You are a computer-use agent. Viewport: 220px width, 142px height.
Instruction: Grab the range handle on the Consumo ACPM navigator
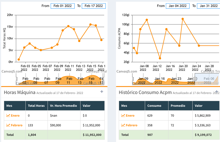click(195, 79)
